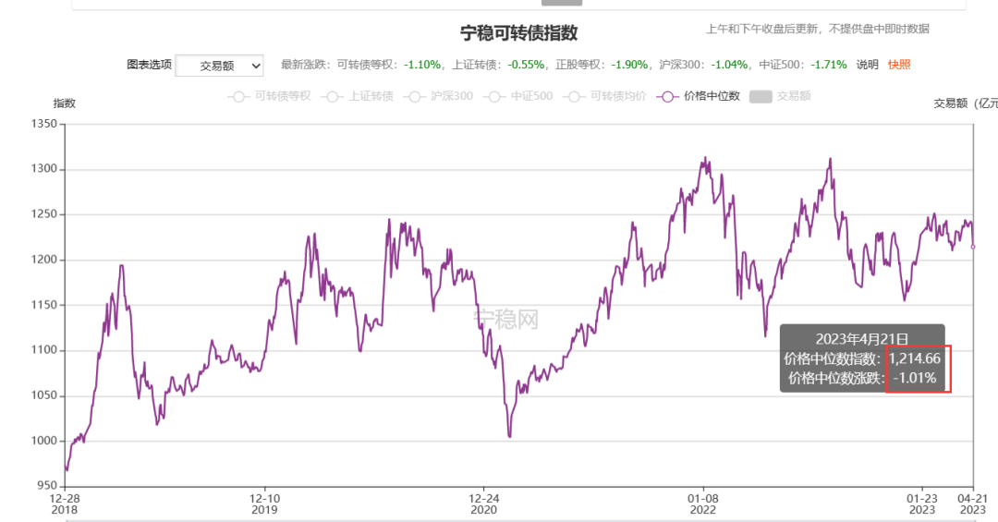Open the 说明 link
Screen dimensions: 998x522
pos(867,65)
